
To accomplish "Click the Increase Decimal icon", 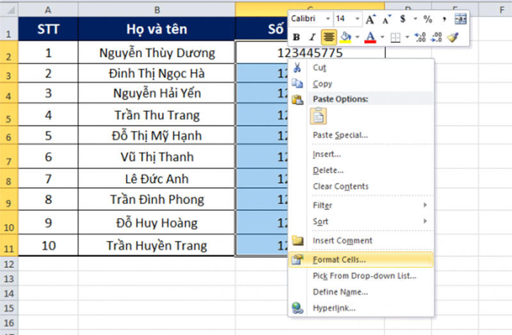I will coord(420,37).
